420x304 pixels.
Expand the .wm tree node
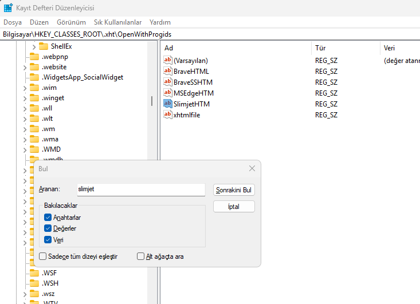tap(25, 129)
